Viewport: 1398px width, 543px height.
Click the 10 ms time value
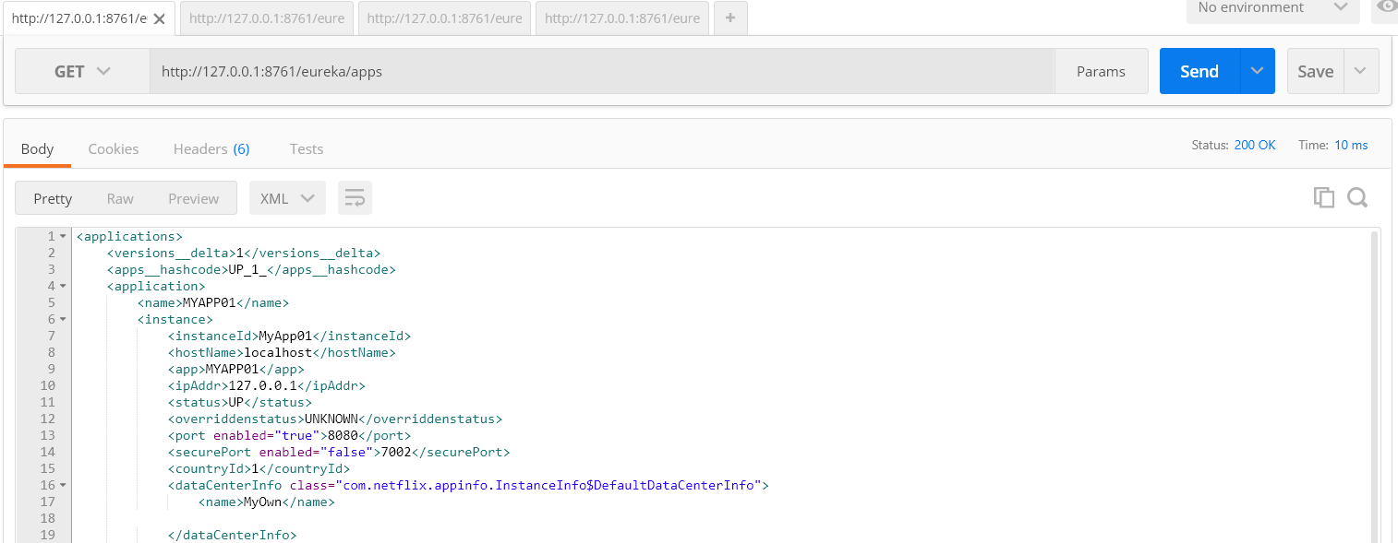1351,146
